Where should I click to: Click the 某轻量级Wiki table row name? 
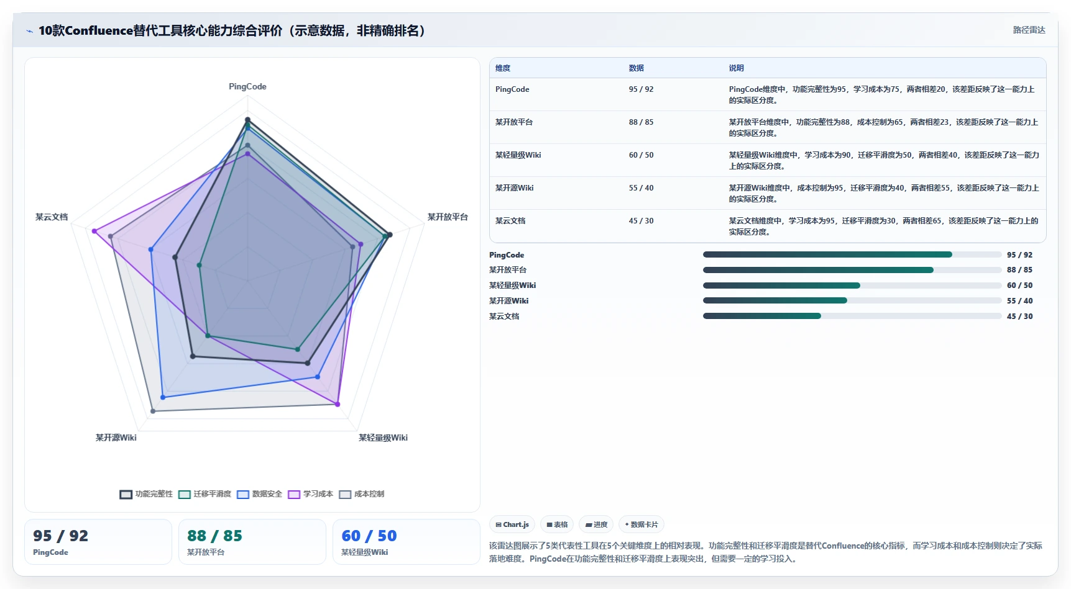point(518,155)
